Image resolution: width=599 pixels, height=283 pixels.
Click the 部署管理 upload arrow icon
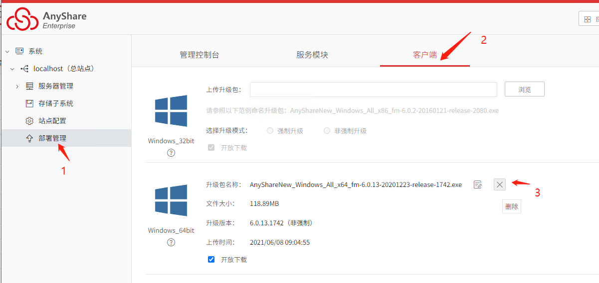29,138
